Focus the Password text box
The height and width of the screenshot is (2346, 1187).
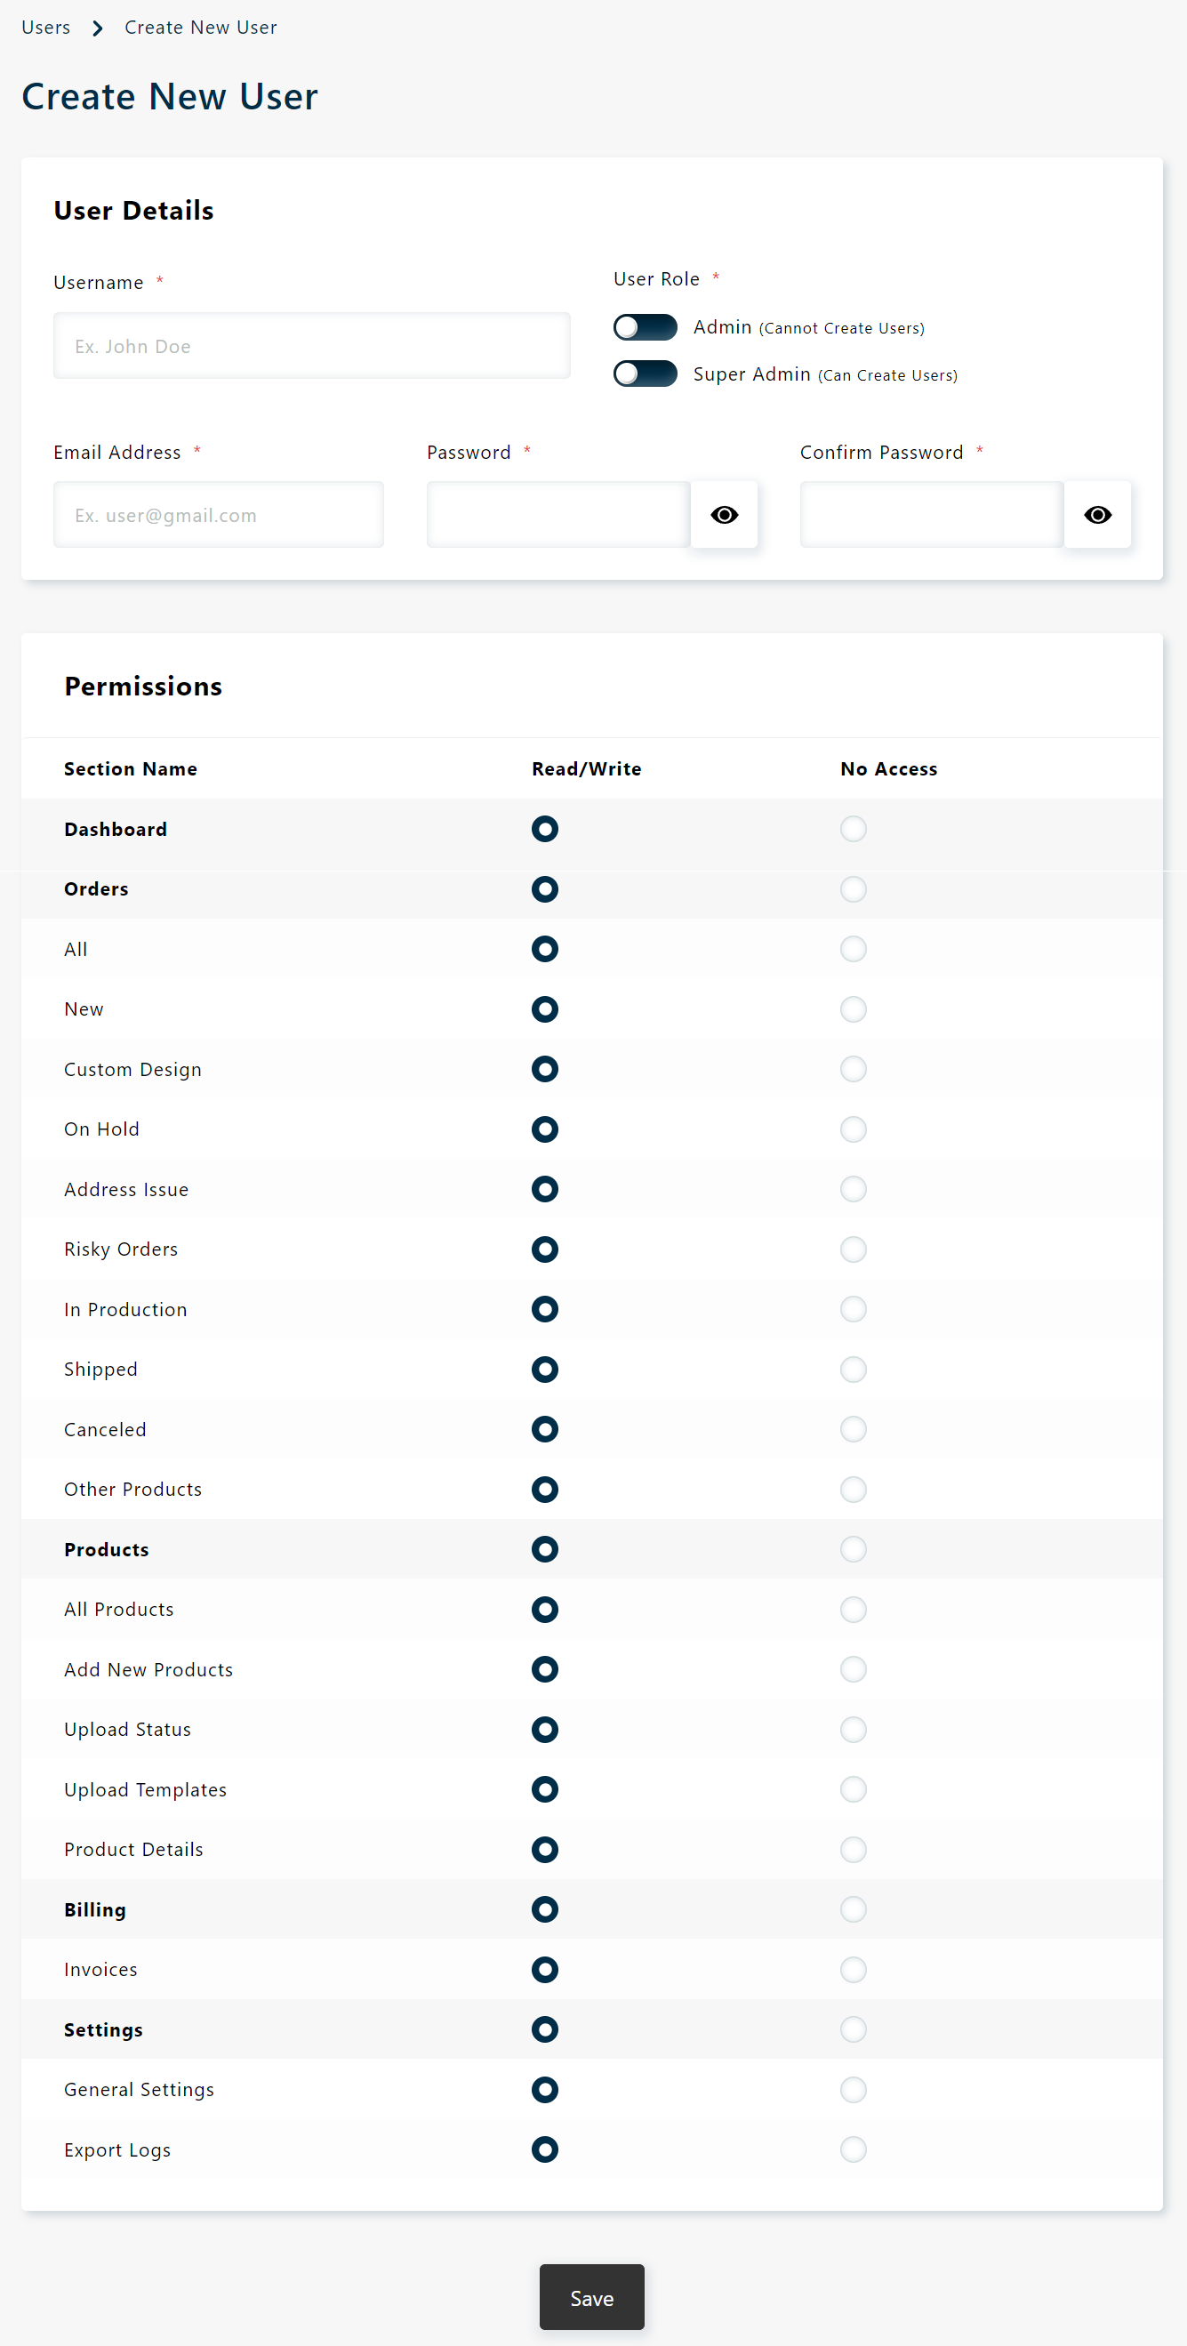pyautogui.click(x=559, y=515)
